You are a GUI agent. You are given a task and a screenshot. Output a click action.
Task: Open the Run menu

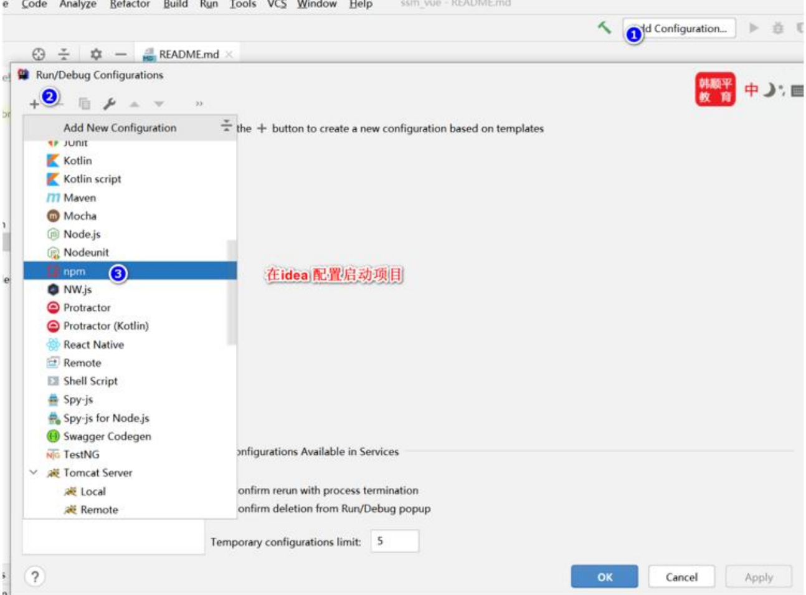click(209, 4)
